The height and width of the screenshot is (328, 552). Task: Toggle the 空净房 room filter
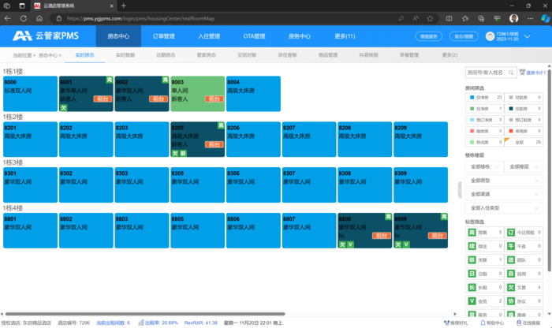click(x=484, y=97)
